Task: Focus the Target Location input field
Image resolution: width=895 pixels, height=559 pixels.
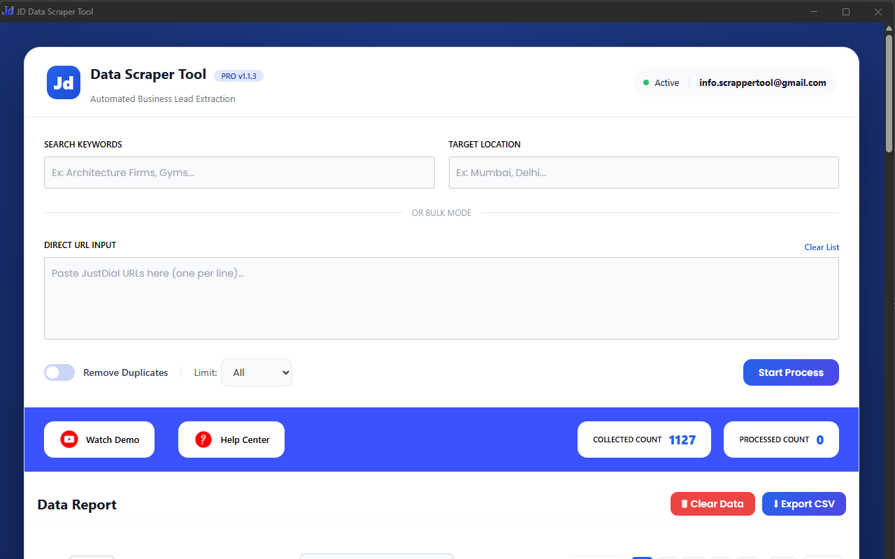Action: click(x=644, y=173)
